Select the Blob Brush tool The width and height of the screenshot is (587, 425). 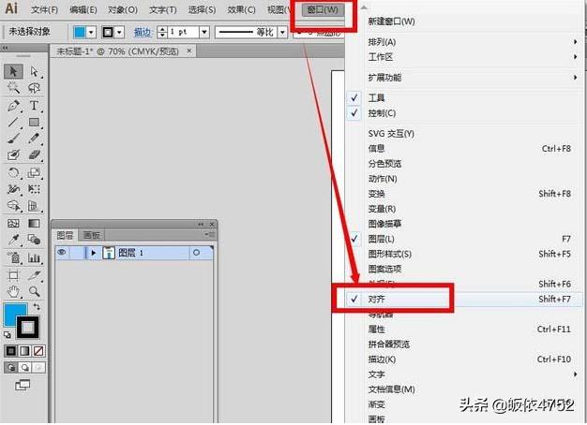(x=13, y=154)
